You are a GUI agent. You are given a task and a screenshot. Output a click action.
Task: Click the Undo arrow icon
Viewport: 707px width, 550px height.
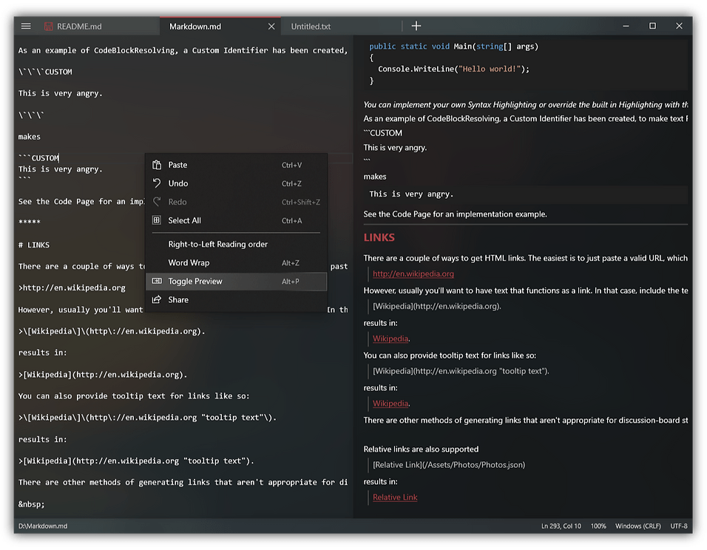(157, 183)
